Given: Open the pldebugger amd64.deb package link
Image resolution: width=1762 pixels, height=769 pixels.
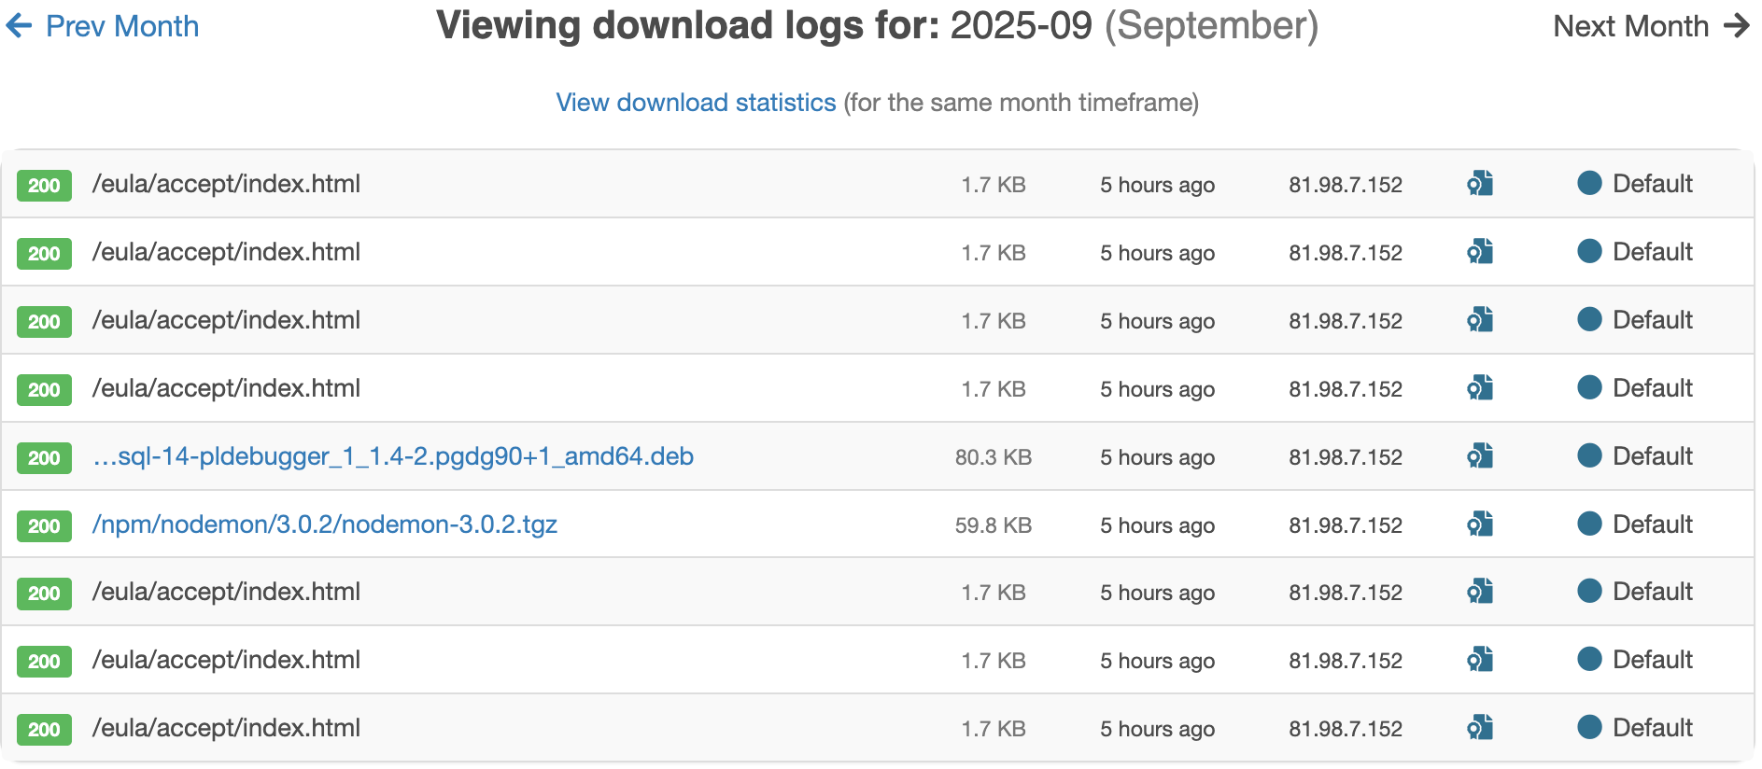Looking at the screenshot, I should coord(393,456).
